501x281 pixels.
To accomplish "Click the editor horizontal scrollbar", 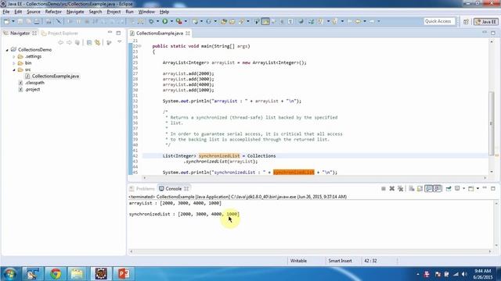I will (315, 178).
